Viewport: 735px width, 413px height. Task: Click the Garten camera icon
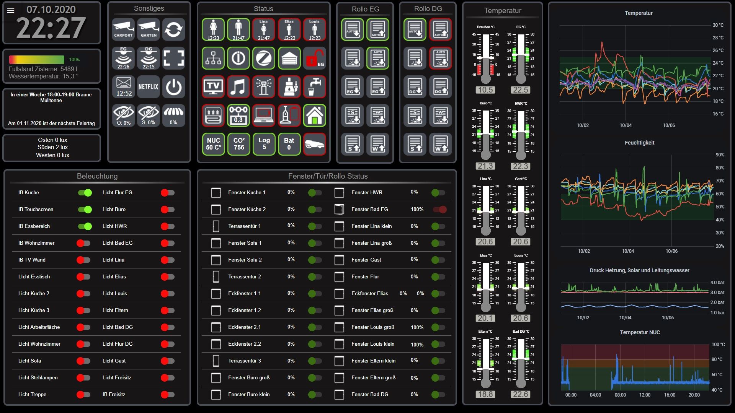[x=149, y=29]
